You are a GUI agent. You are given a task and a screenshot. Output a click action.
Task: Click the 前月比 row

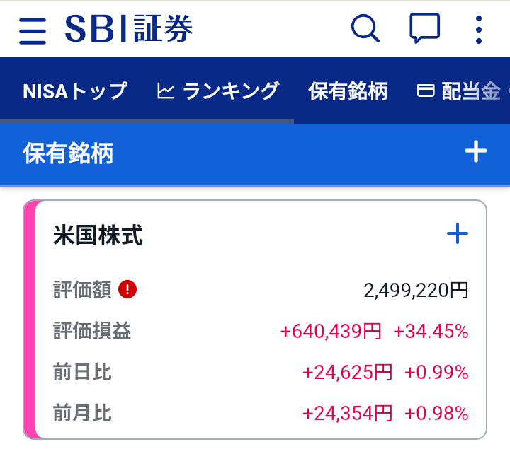pos(261,413)
